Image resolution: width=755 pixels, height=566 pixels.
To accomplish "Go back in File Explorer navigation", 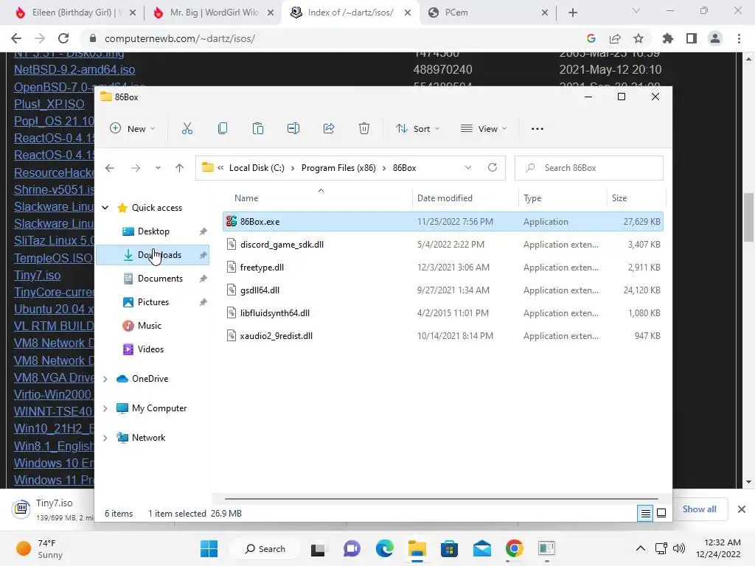I will click(110, 168).
